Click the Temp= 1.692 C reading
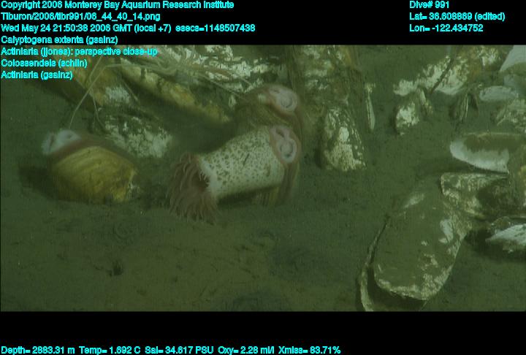Viewport: 526px width, 355px height. (110, 351)
